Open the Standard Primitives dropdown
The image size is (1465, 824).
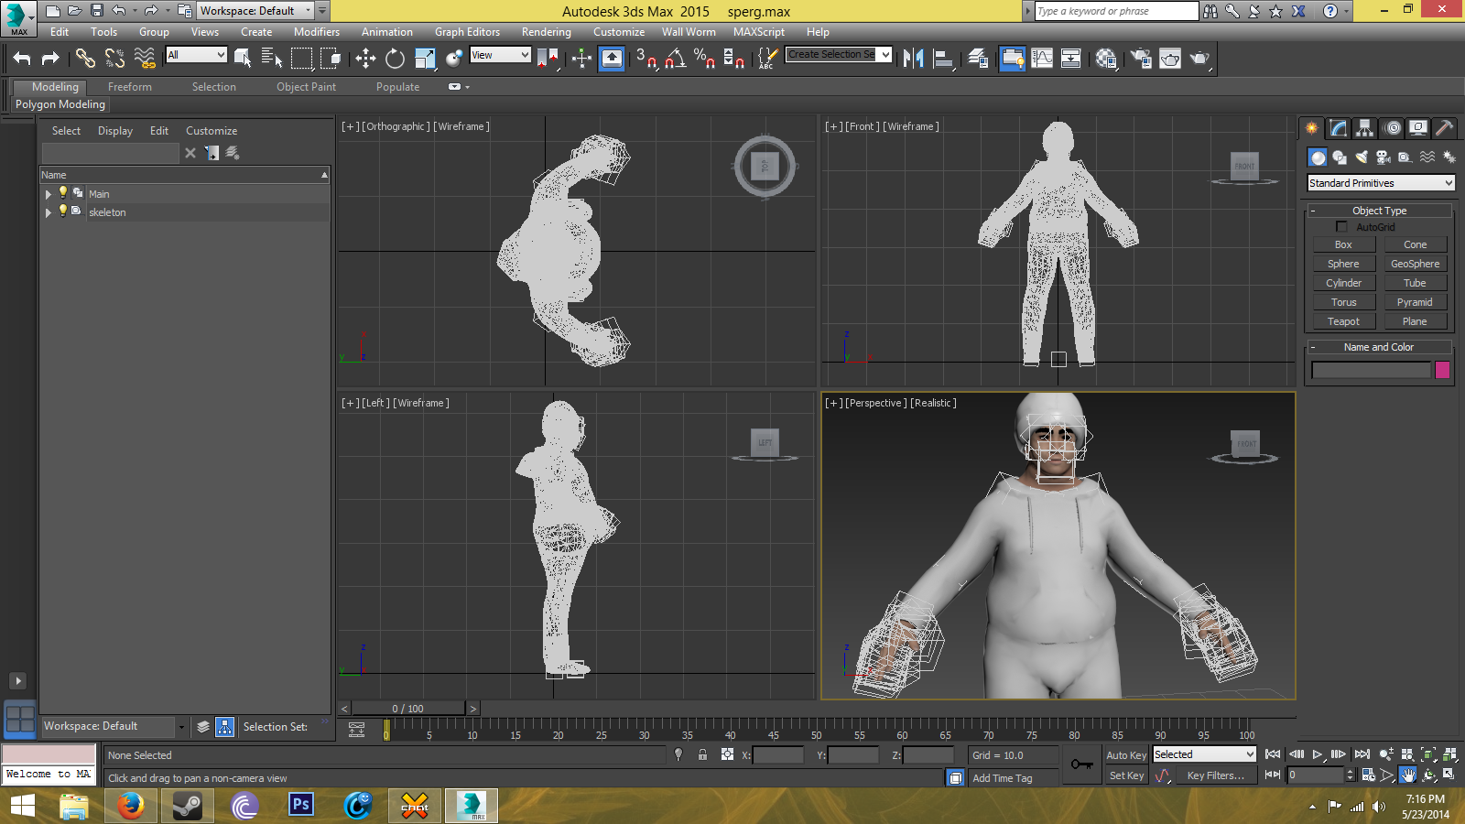(x=1381, y=183)
